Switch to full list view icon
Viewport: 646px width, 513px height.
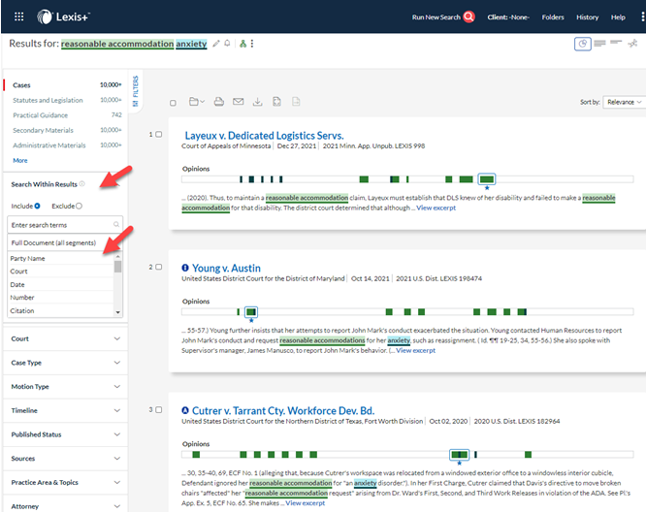coord(599,44)
